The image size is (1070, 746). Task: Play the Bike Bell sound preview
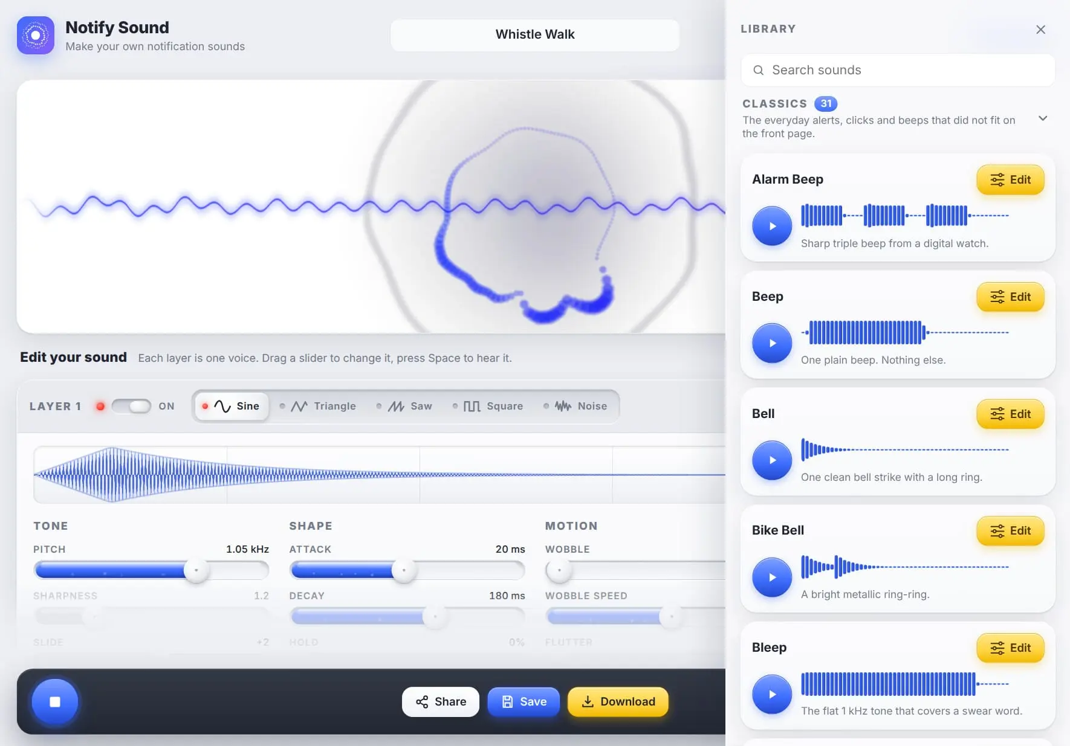coord(772,577)
